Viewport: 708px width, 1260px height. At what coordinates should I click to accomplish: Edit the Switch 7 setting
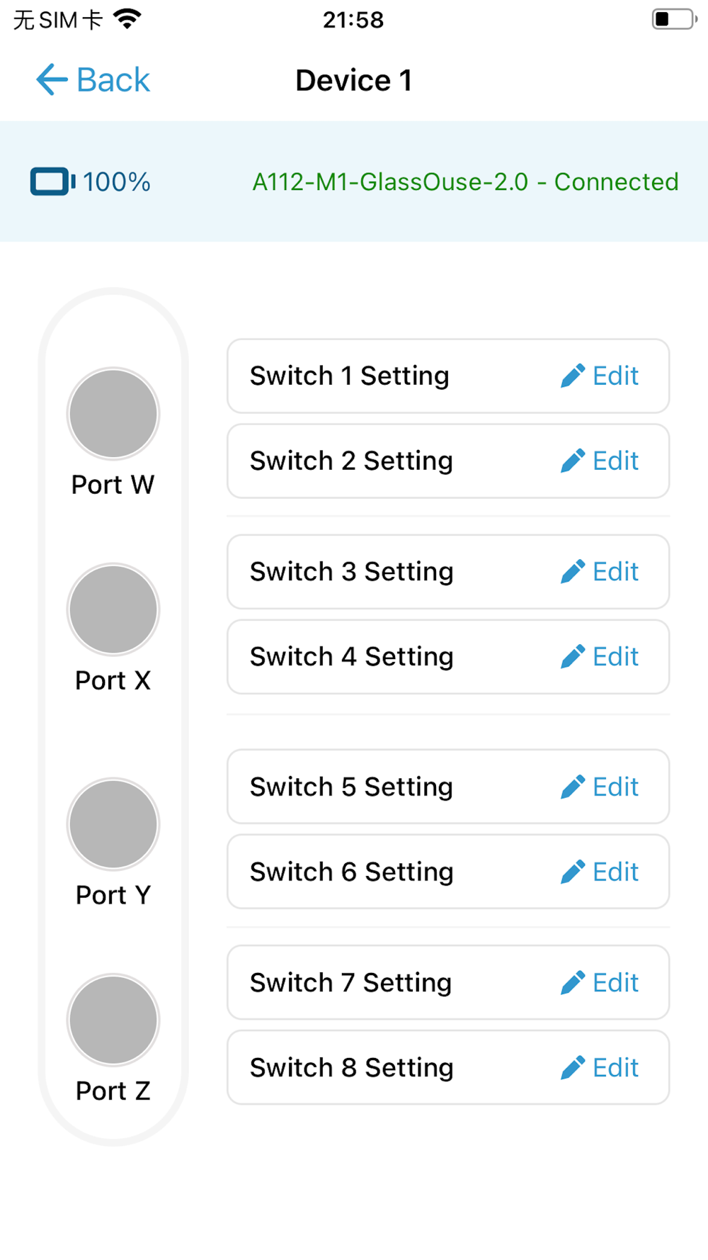(x=615, y=982)
